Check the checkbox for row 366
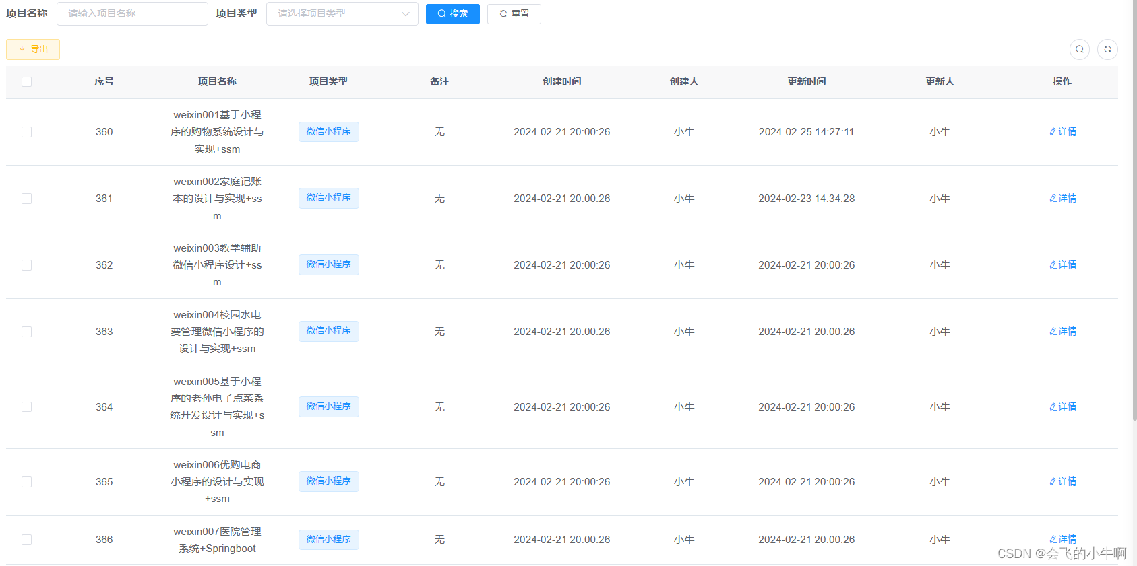The height and width of the screenshot is (566, 1137). click(26, 540)
